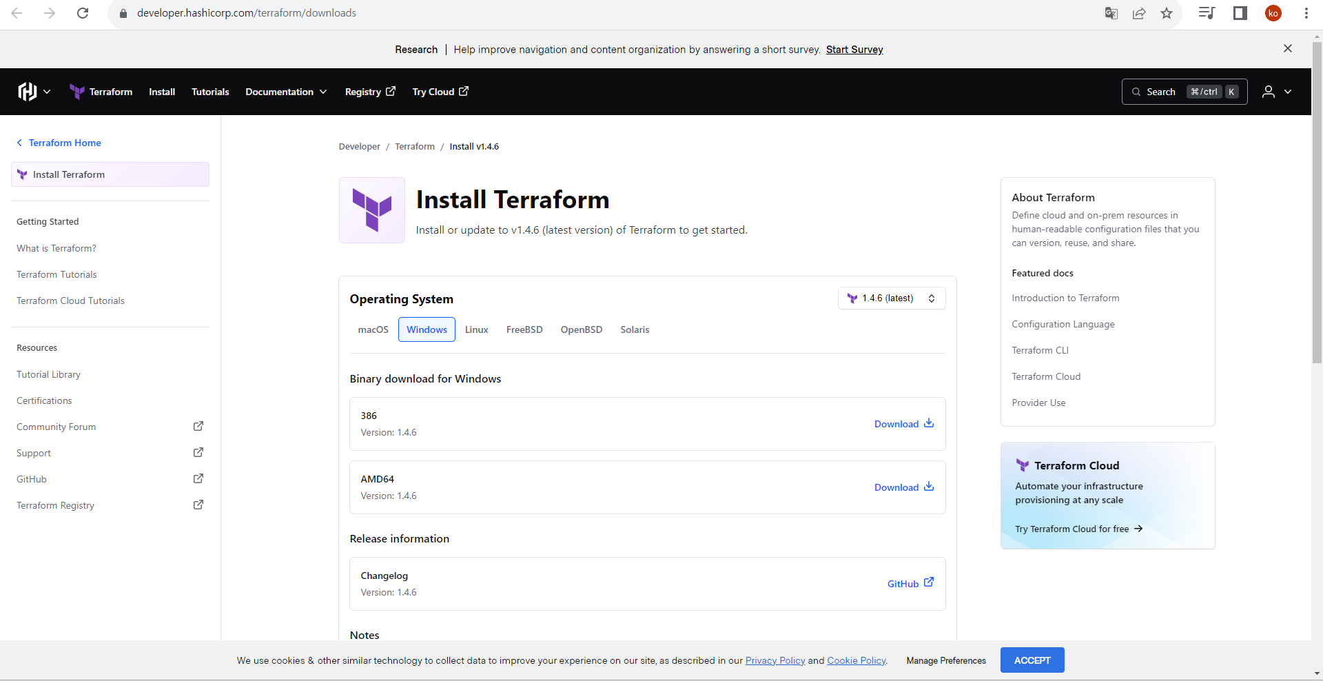Viewport: 1323px width, 681px height.
Task: Open the Provider Use featured doc
Action: pos(1038,403)
